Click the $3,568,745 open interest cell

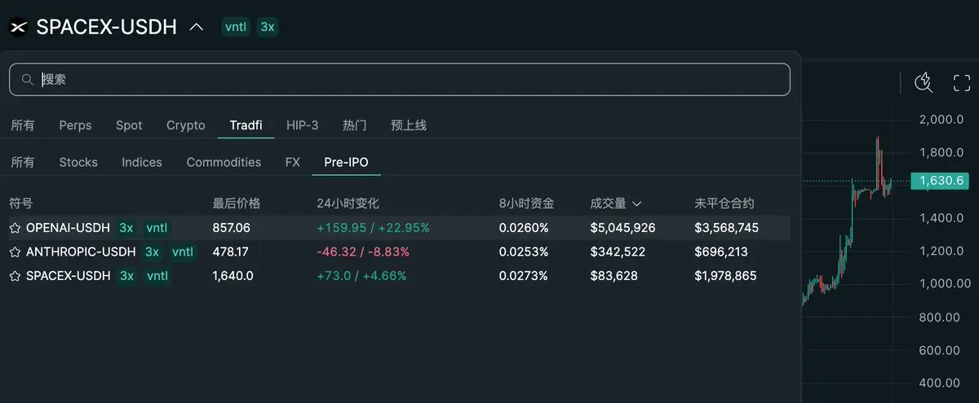coord(727,228)
